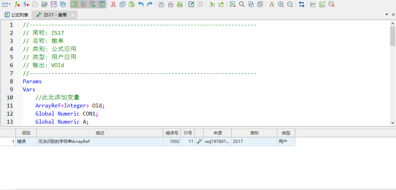The width and height of the screenshot is (396, 190).
Task: Open the tab list dropdown arrow
Action: [387, 14]
